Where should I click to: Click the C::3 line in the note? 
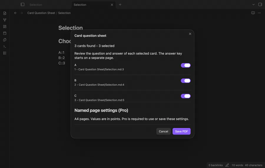pos(62,63)
